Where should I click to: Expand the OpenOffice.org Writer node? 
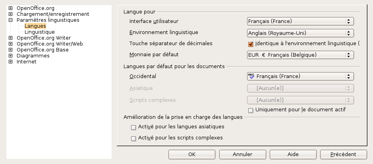10,38
